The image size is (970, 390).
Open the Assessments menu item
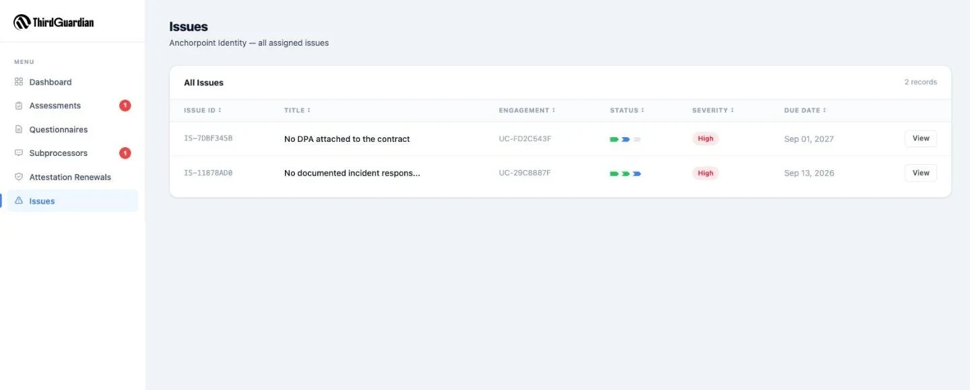73,106
